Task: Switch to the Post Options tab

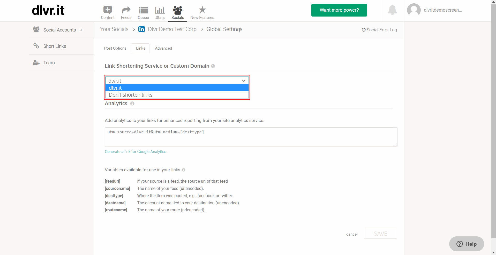Action: click(x=115, y=48)
